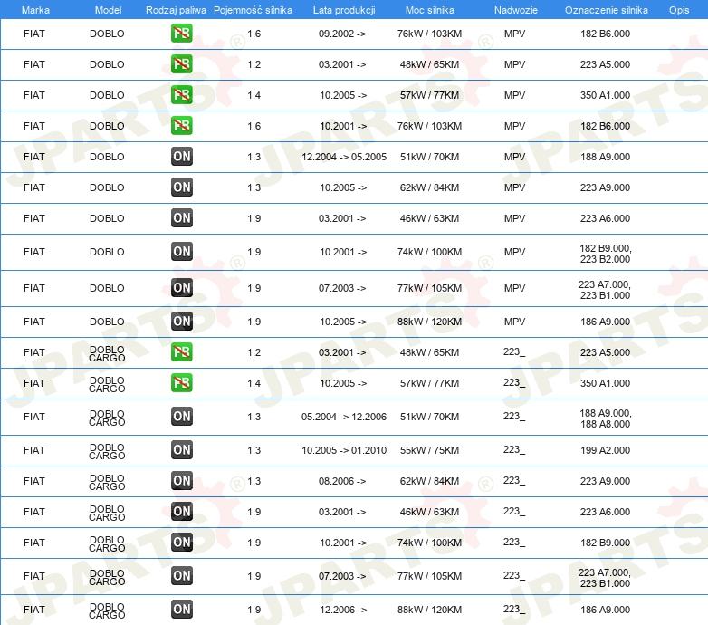Click 1.2 capacity in the MPV row

[254, 64]
